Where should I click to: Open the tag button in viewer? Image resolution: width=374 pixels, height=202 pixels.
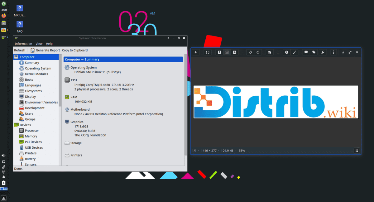point(314,52)
